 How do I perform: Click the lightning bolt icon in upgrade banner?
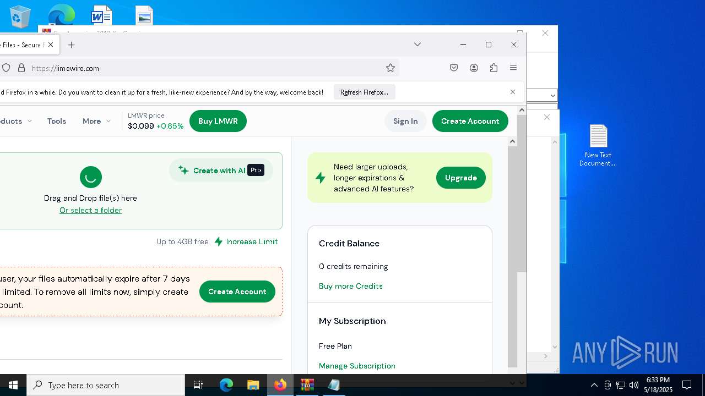click(x=320, y=178)
